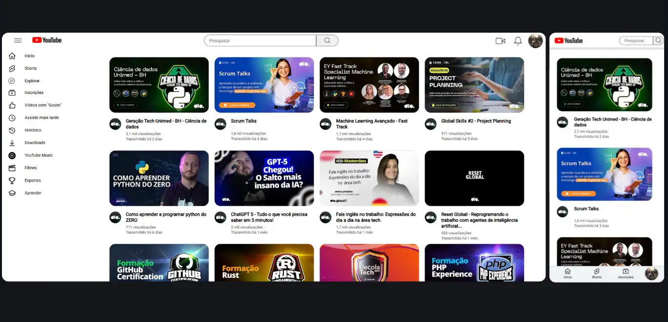Open Project Planning video thumbnail
This screenshot has height=322, width=668.
click(x=474, y=85)
